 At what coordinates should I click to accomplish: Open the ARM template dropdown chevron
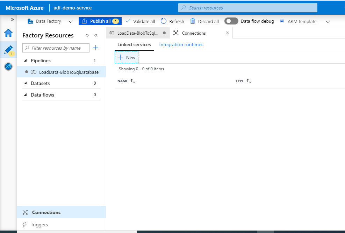(x=328, y=22)
